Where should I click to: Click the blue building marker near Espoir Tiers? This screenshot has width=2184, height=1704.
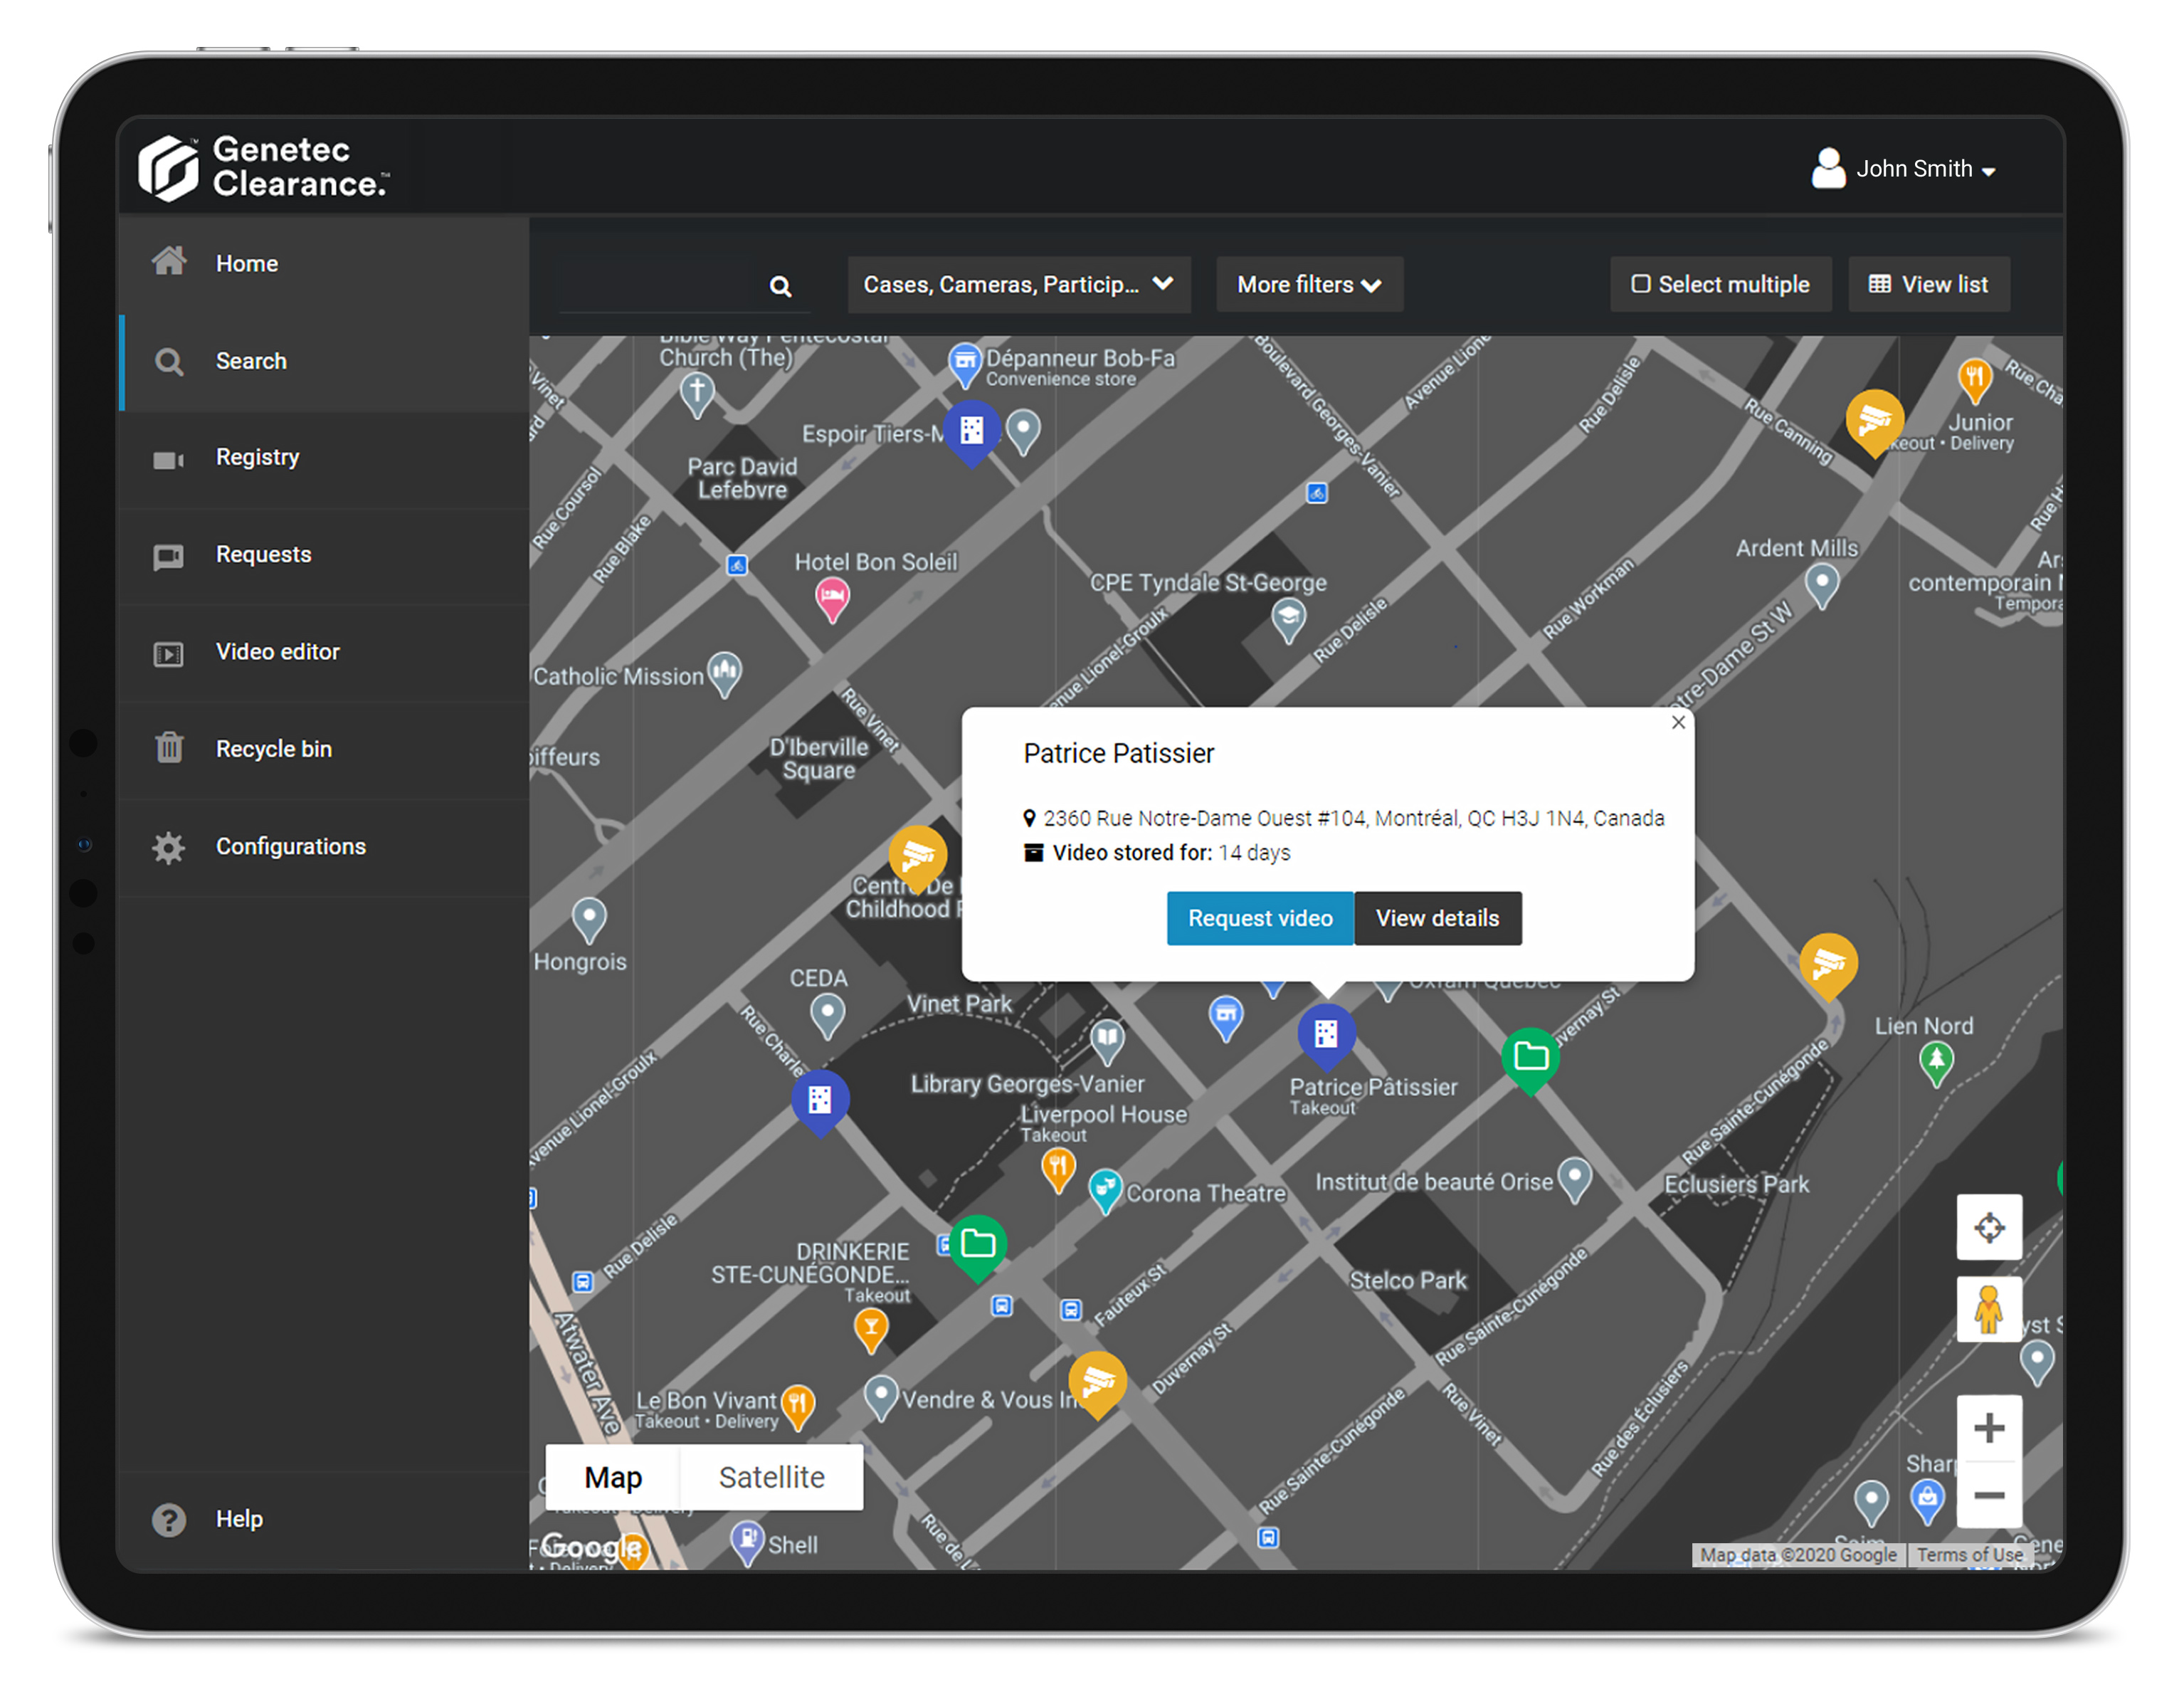click(x=971, y=430)
